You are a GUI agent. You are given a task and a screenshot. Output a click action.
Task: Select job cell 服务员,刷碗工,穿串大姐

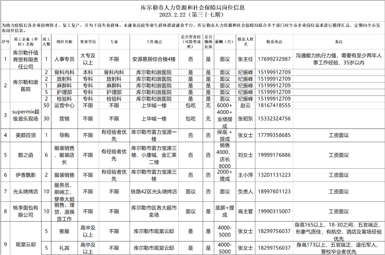[64, 192]
